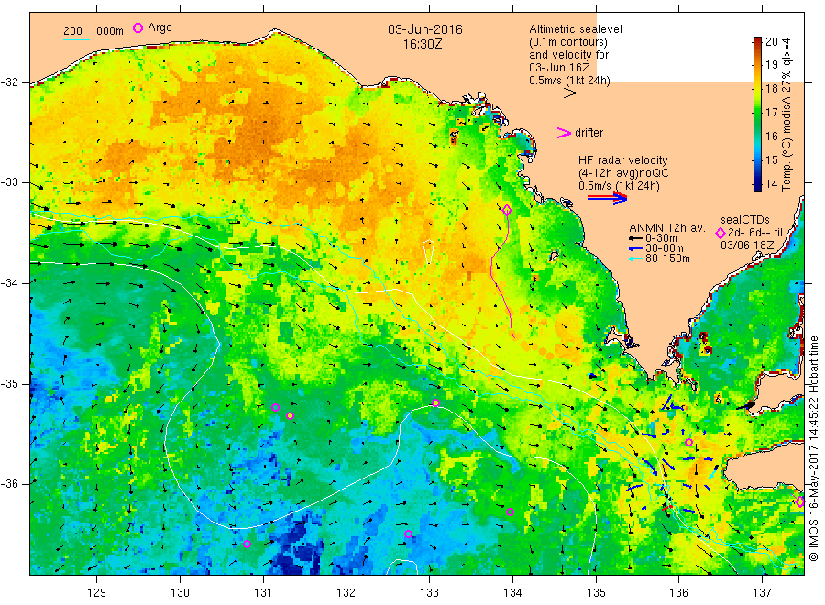The height and width of the screenshot is (605, 825).
Task: Click the black 0-30m ANMN arrow symbol
Action: coord(636,238)
